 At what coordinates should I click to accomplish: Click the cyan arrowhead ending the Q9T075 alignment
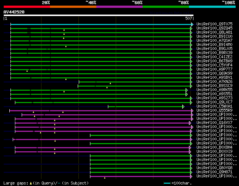[x=192, y=24]
